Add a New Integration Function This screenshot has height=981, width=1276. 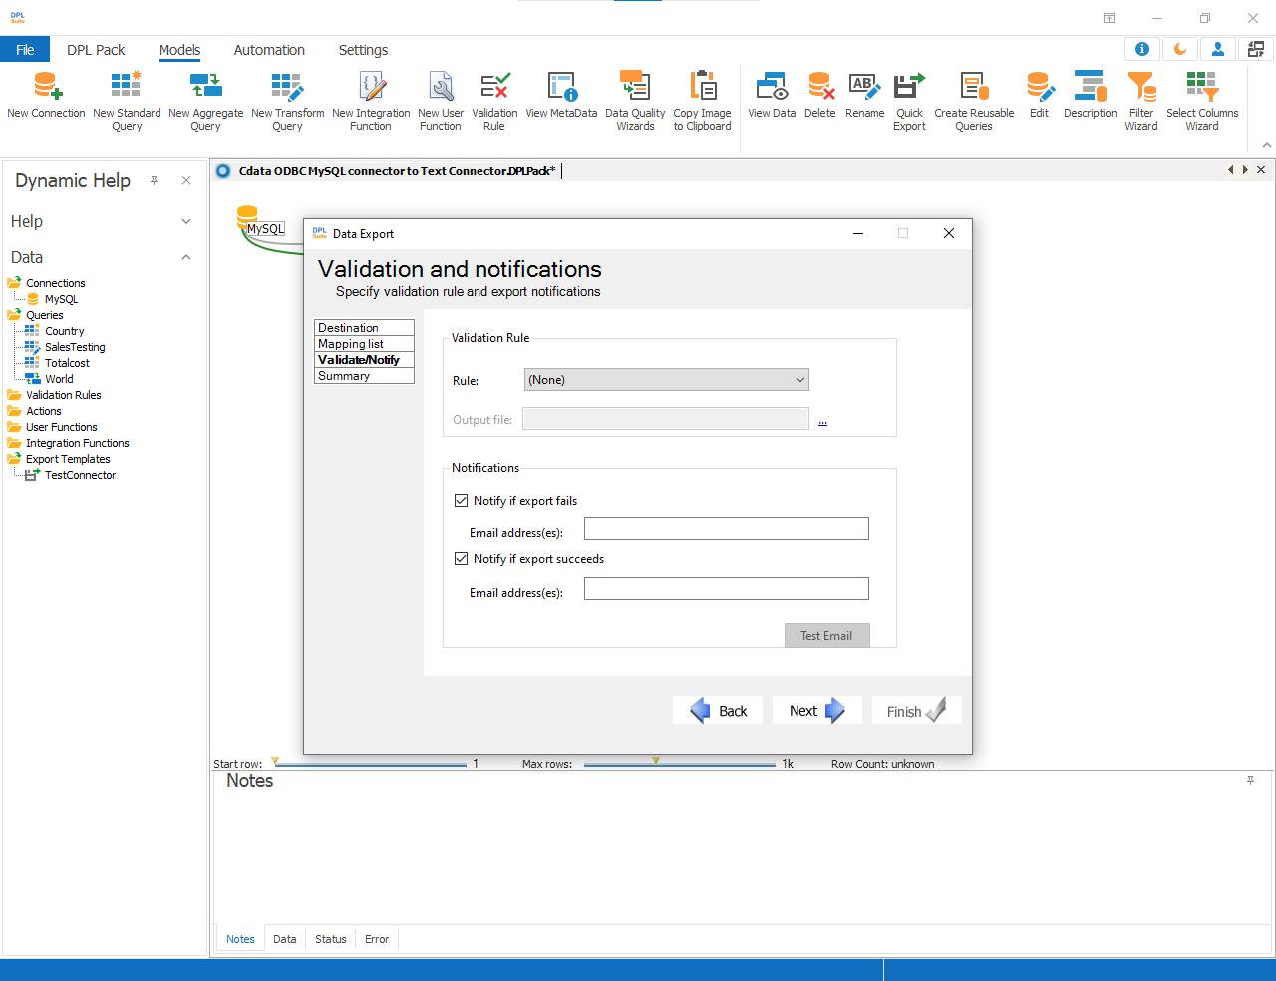pos(371,101)
